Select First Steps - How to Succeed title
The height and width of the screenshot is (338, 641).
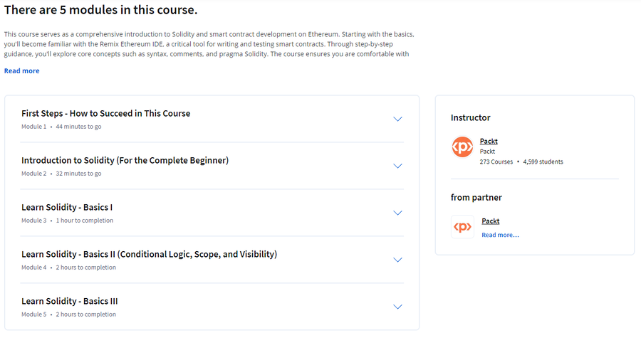(x=106, y=113)
